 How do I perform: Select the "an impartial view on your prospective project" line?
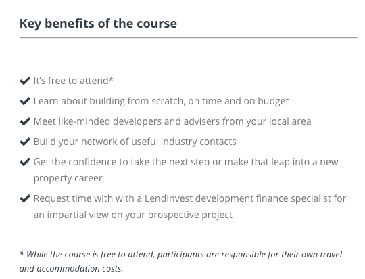133,215
